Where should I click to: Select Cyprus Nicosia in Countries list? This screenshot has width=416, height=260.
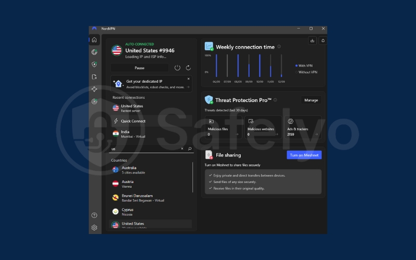(150, 212)
